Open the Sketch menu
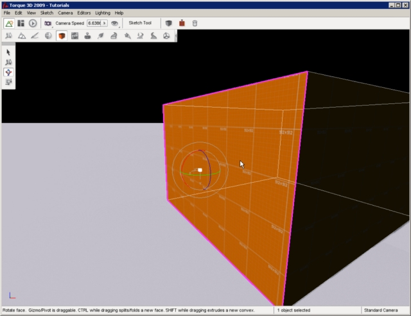This screenshot has width=411, height=316. [x=47, y=13]
